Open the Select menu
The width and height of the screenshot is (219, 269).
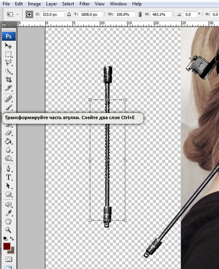[68, 4]
